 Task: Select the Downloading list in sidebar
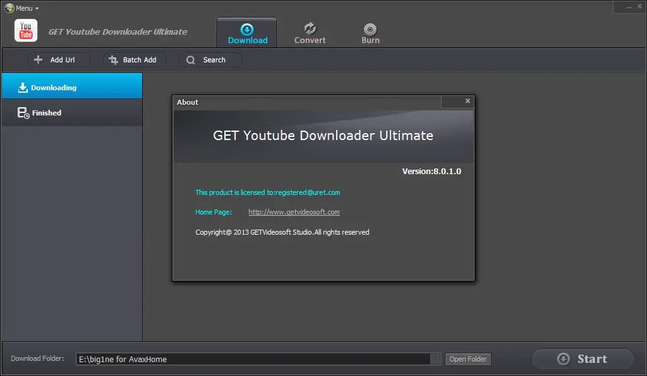72,86
